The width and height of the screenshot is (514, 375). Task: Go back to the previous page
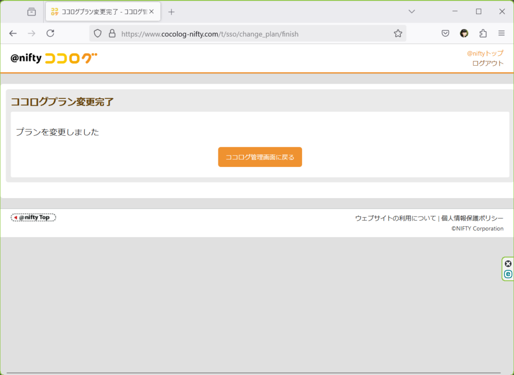coord(13,34)
